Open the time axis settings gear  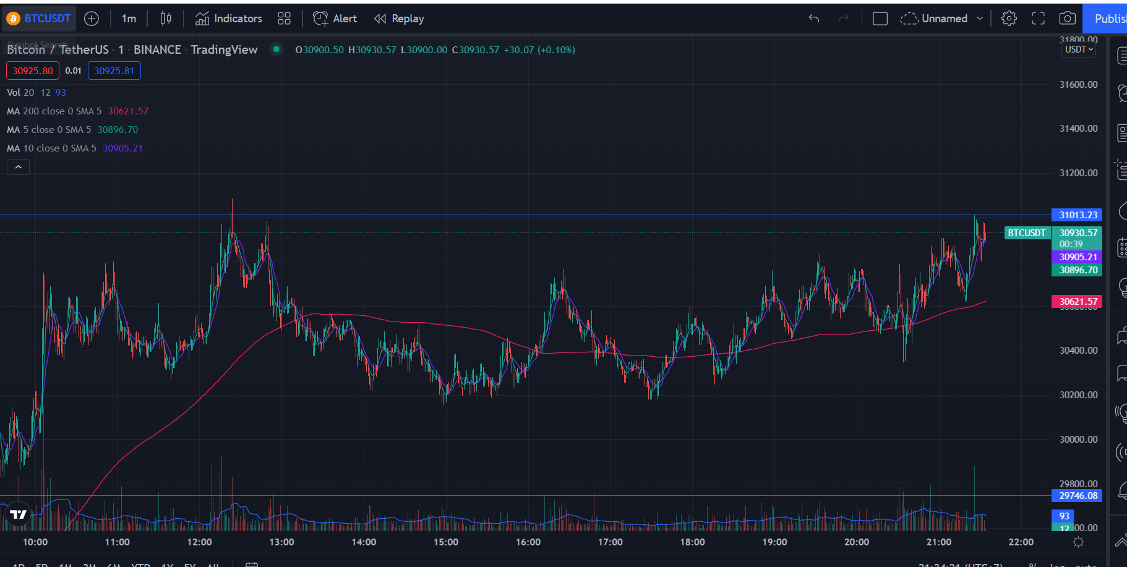pyautogui.click(x=1078, y=542)
